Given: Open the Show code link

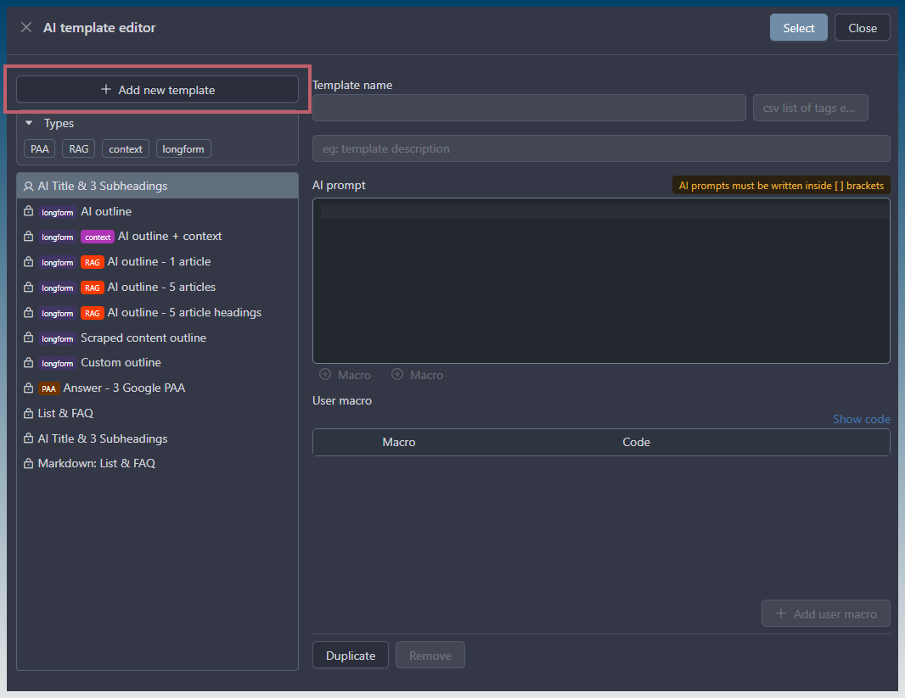Looking at the screenshot, I should point(861,419).
